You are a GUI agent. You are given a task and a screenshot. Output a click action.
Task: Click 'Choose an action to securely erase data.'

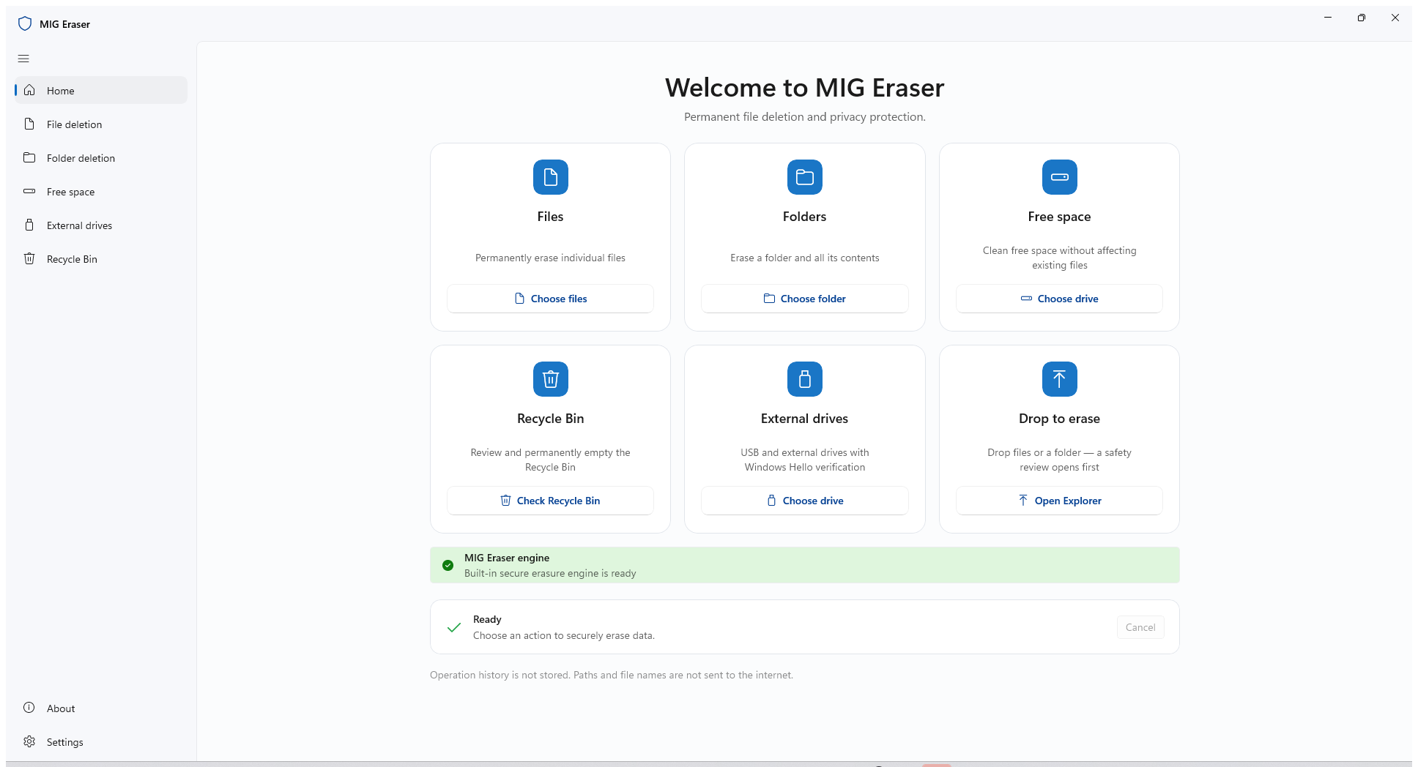click(x=564, y=635)
